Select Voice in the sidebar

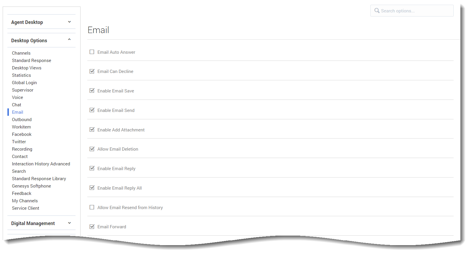17,97
